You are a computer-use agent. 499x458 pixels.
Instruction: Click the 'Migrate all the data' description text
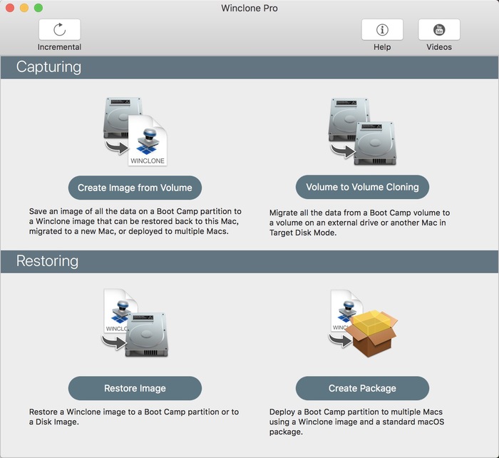click(359, 223)
